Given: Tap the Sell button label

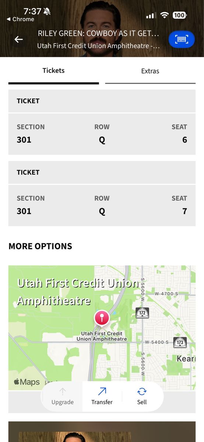Looking at the screenshot, I should pos(142,402).
